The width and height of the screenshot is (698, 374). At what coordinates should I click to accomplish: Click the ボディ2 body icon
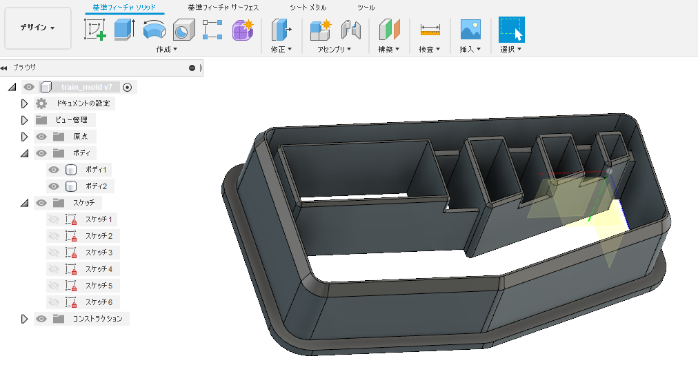71,186
